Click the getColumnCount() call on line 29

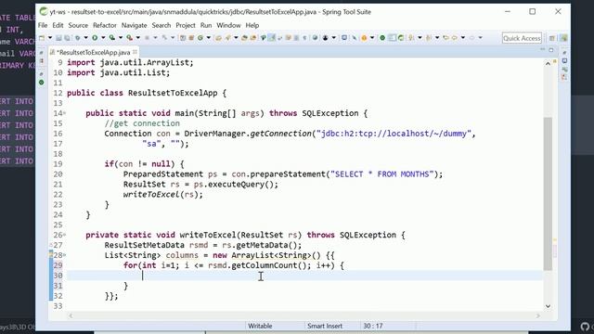271,265
